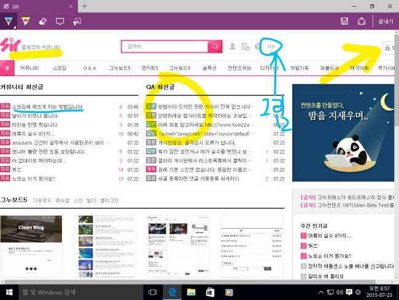Switch to the 다운로드 tab under 그누보드5
This screenshot has width=399, height=300.
pos(42,200)
